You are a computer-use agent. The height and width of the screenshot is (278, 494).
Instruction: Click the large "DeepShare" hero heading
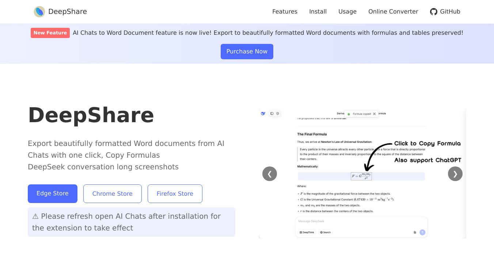pos(91,115)
